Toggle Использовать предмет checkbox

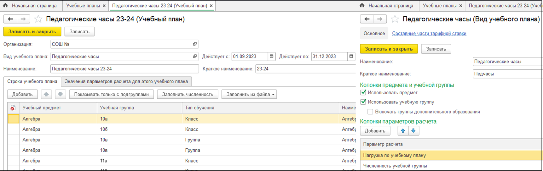(x=363, y=92)
